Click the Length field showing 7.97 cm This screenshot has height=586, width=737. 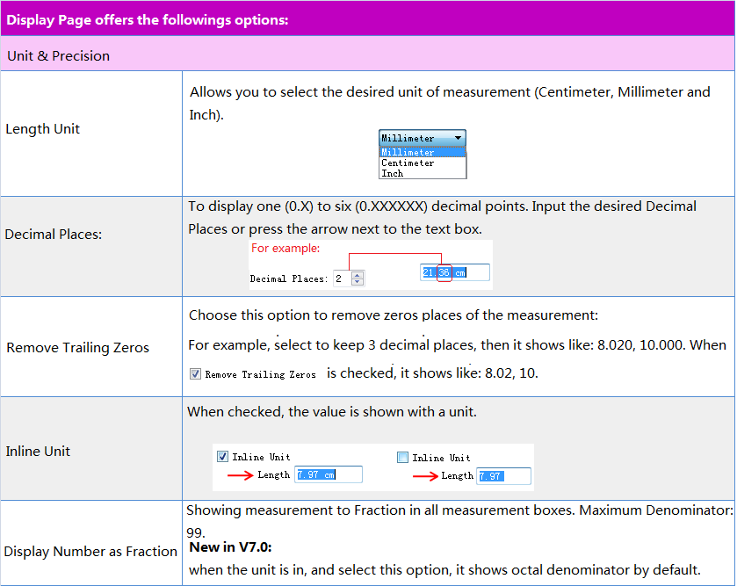tap(328, 475)
